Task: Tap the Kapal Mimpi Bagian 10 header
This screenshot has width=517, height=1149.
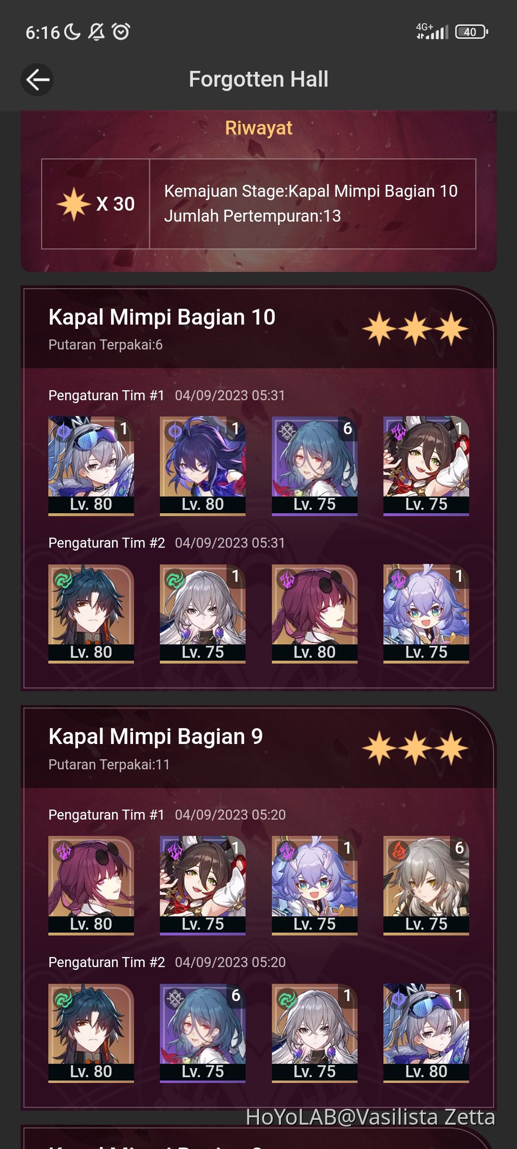Action: (162, 317)
